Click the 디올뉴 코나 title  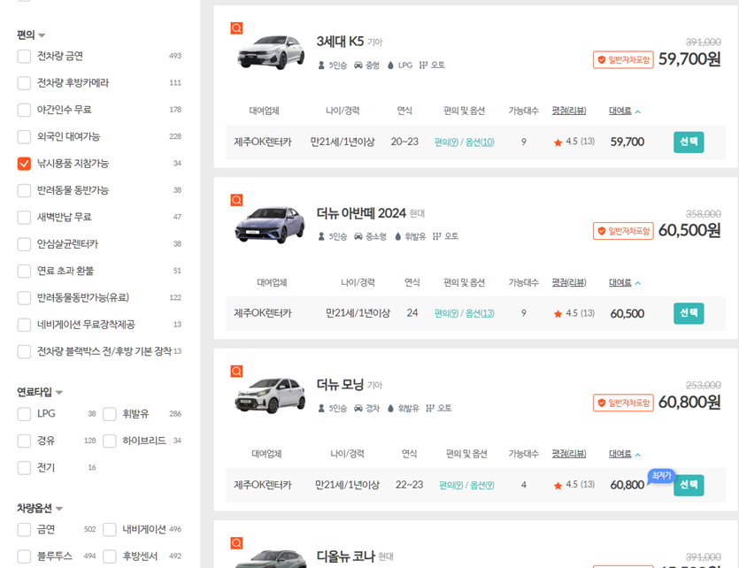click(345, 556)
